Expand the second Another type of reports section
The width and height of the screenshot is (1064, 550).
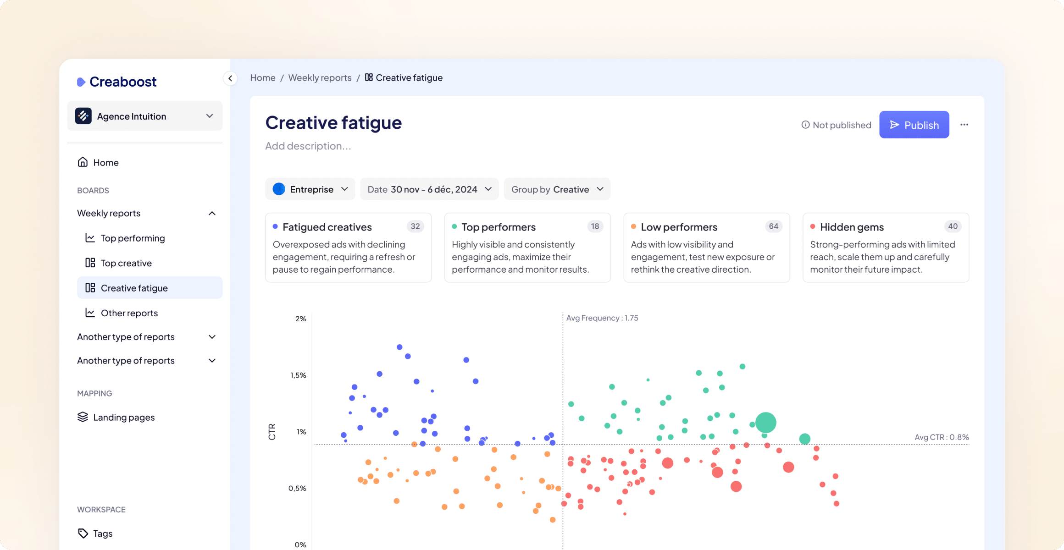pos(212,361)
